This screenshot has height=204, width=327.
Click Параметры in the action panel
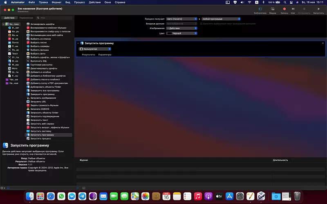(x=105, y=54)
